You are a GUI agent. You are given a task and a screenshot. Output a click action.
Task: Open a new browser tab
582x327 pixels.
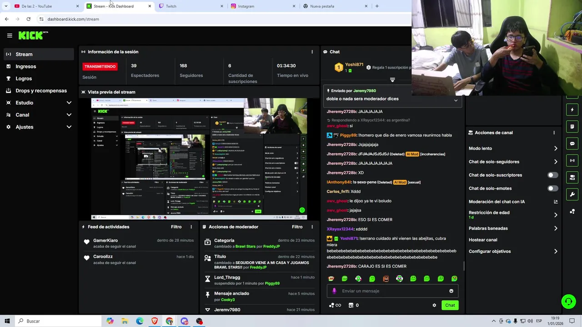pos(376,6)
